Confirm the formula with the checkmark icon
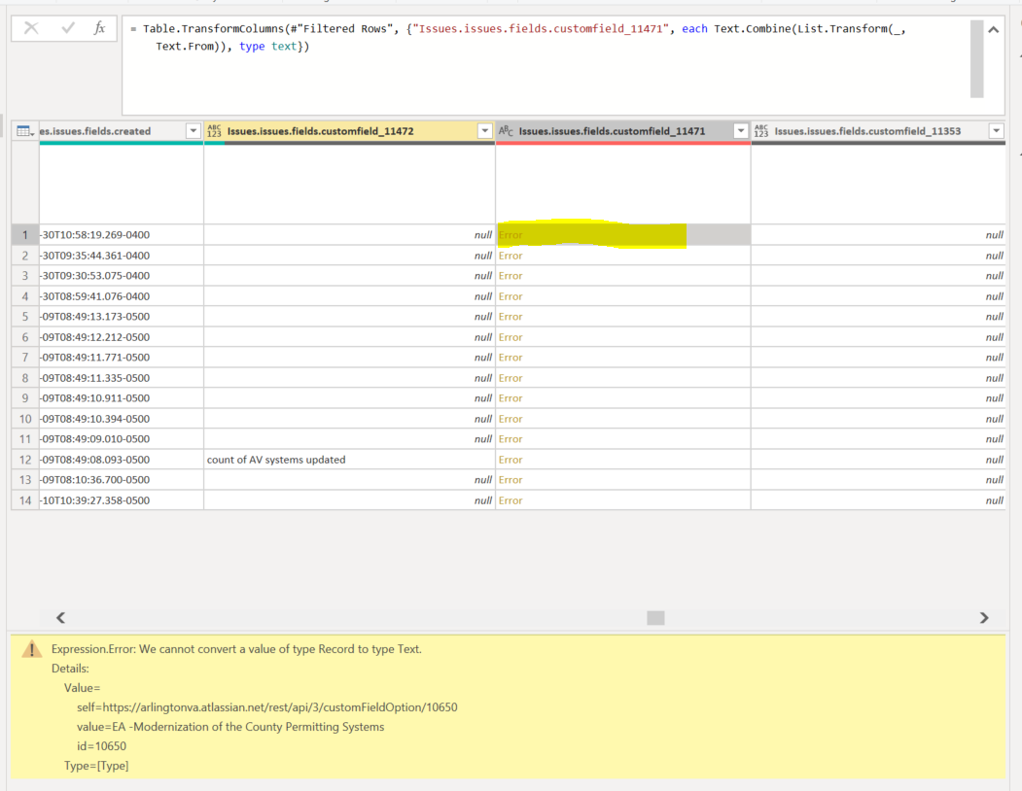 [x=68, y=28]
